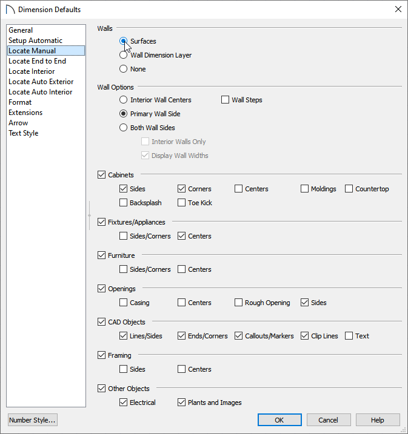Toggle the Other Objects section checkbox
This screenshot has height=434, width=408.
(101, 389)
